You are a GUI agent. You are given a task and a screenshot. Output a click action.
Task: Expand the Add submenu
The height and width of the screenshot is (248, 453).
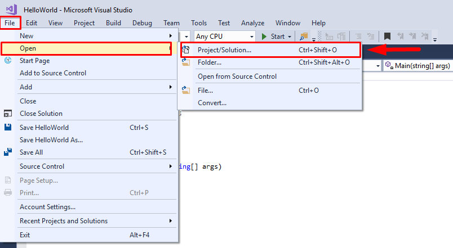171,87
